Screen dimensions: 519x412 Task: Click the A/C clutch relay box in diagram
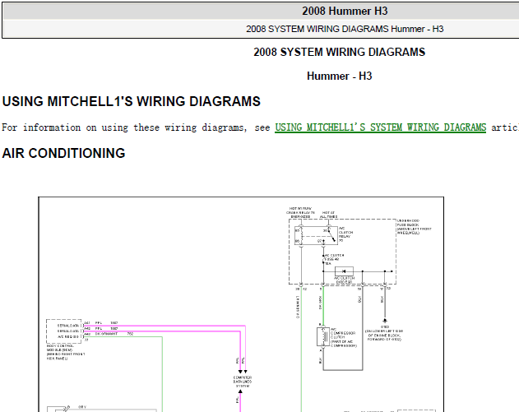click(316, 236)
